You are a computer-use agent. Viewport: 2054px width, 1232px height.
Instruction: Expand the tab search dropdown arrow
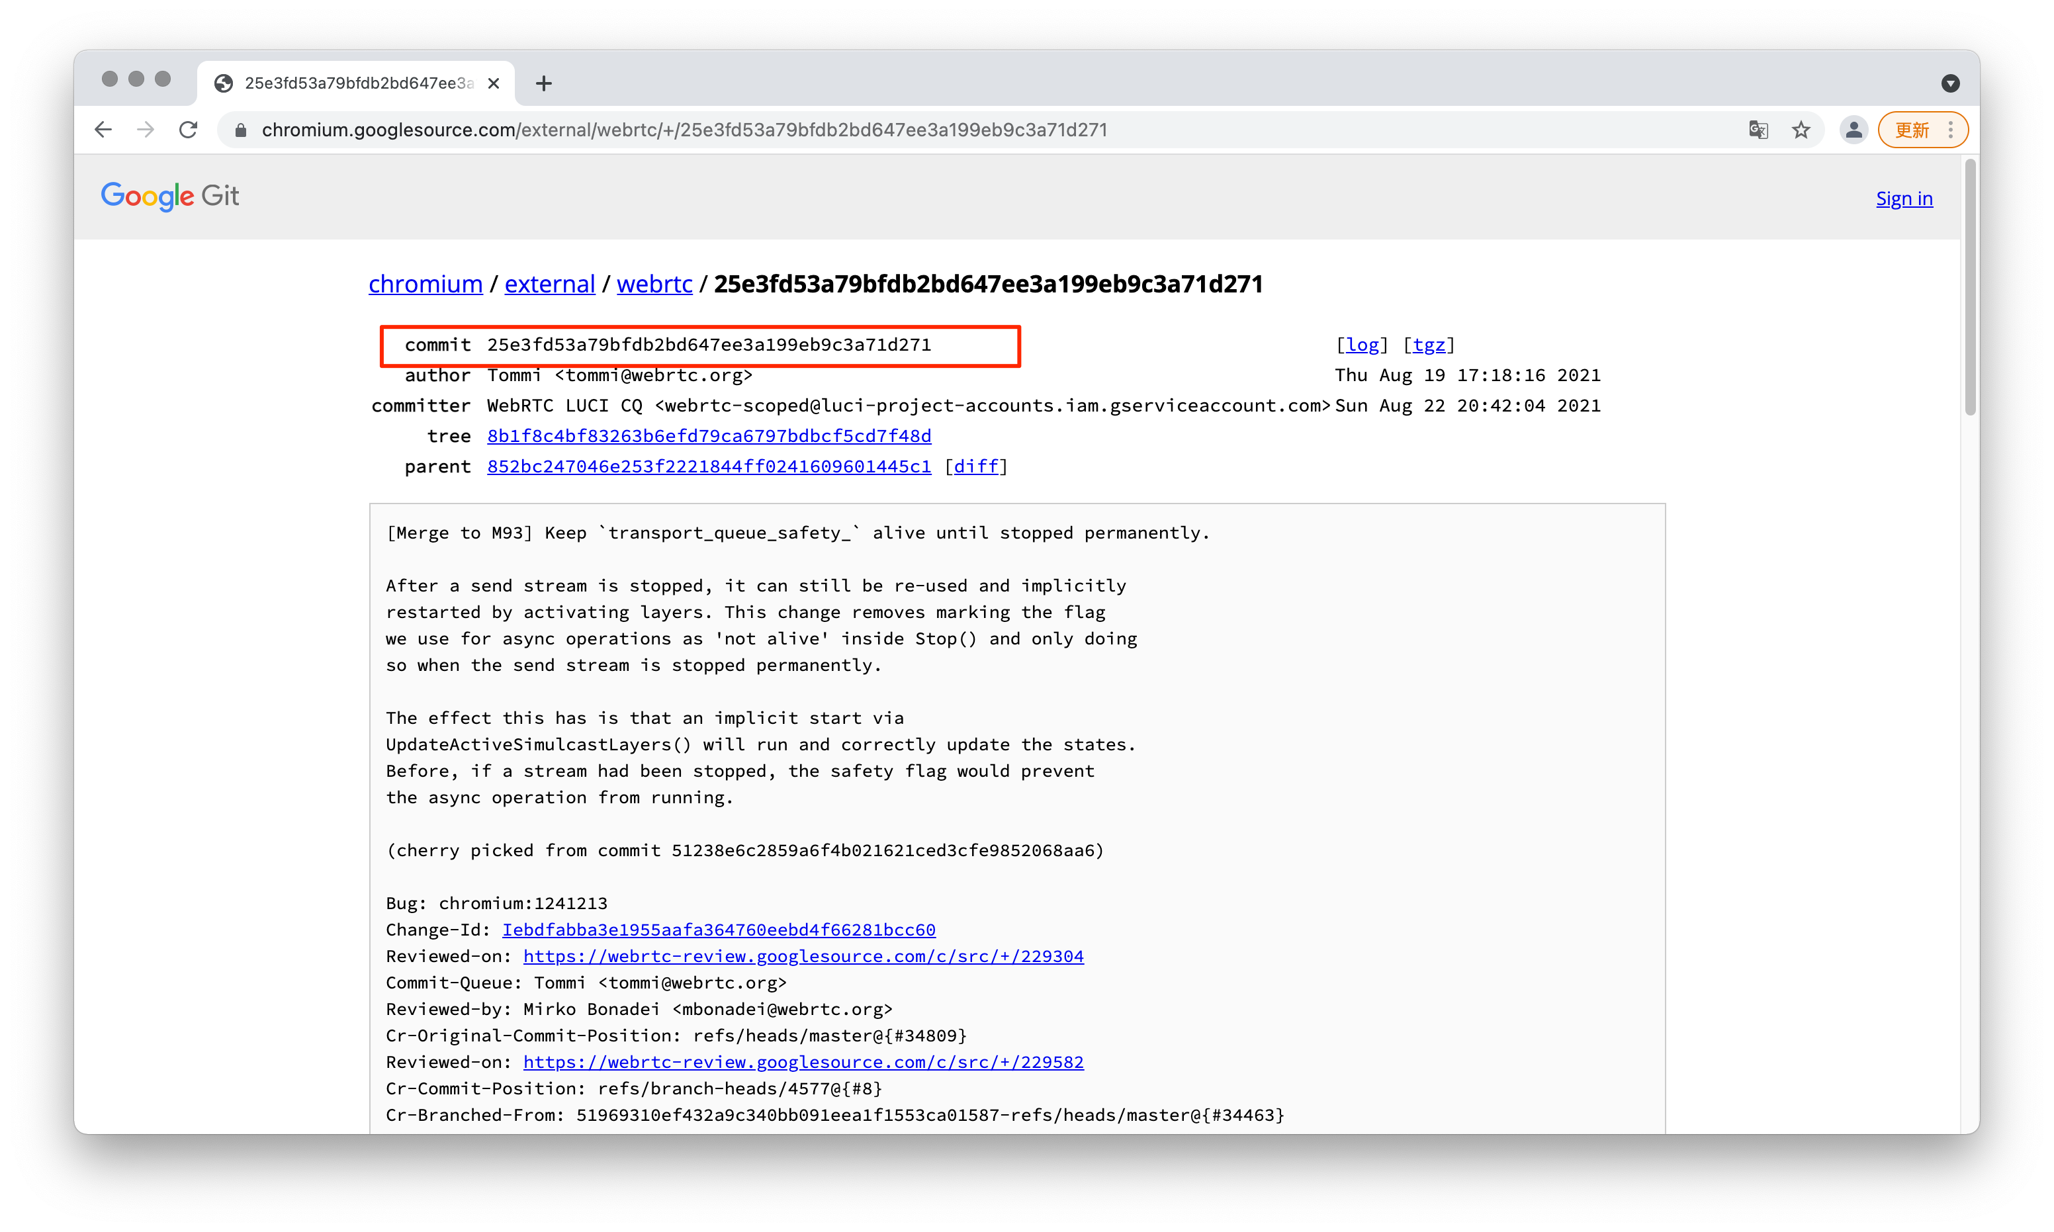pos(1950,83)
